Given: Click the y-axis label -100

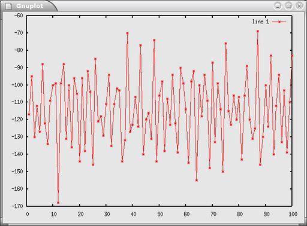Looking at the screenshot, I should coord(17,85).
